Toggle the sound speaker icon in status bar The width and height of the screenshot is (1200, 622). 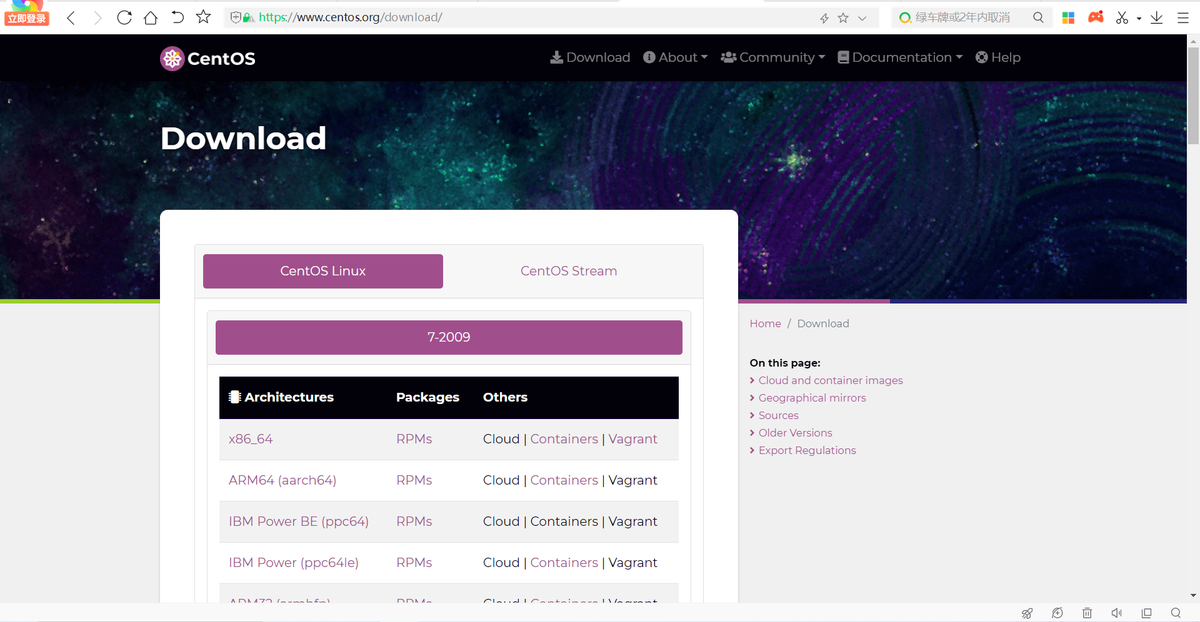point(1117,613)
